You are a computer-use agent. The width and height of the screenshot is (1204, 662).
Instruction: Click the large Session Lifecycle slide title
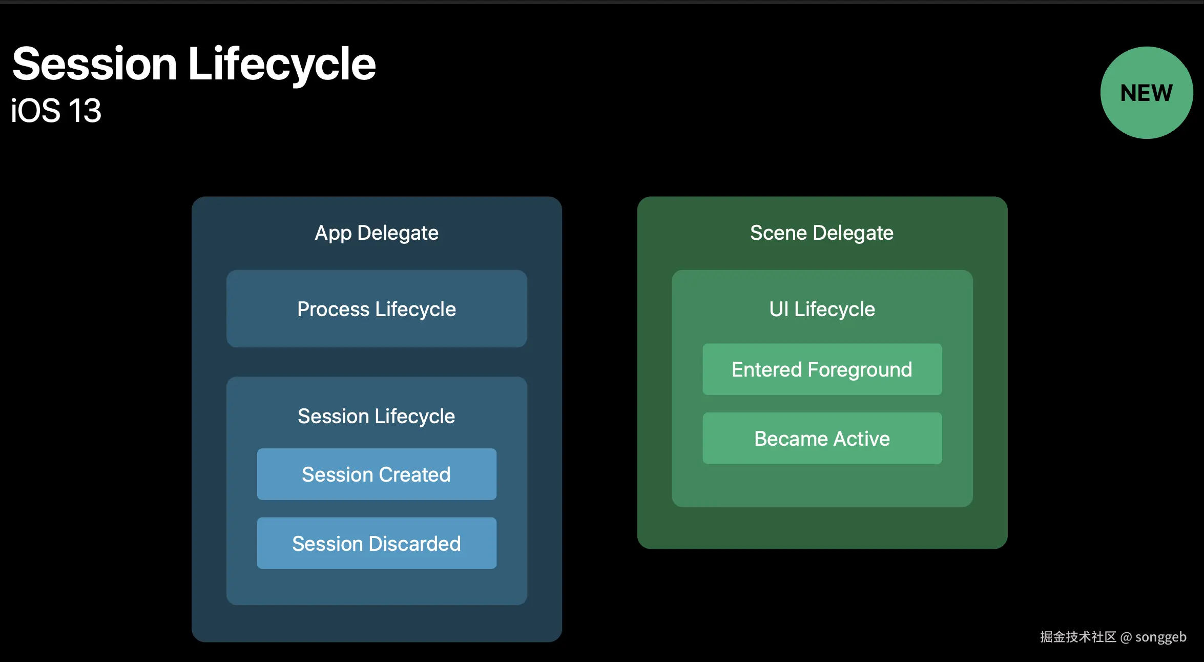[194, 64]
